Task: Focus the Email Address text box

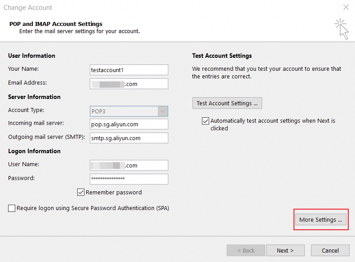Action: [x=129, y=84]
